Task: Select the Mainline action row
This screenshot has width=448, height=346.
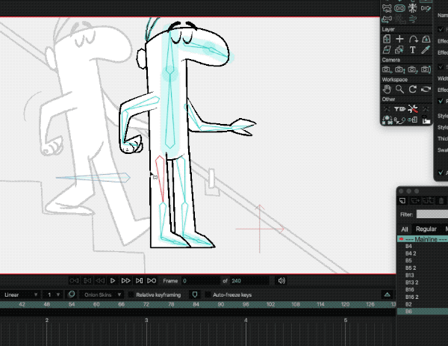Action: tap(423, 239)
